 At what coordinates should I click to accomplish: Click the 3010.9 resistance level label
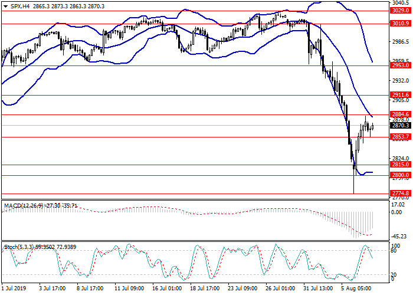399,24
